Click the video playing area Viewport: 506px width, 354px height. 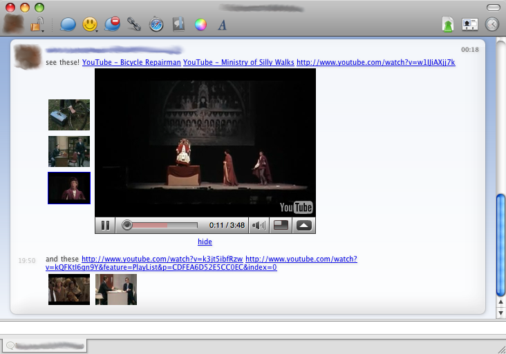(205, 142)
